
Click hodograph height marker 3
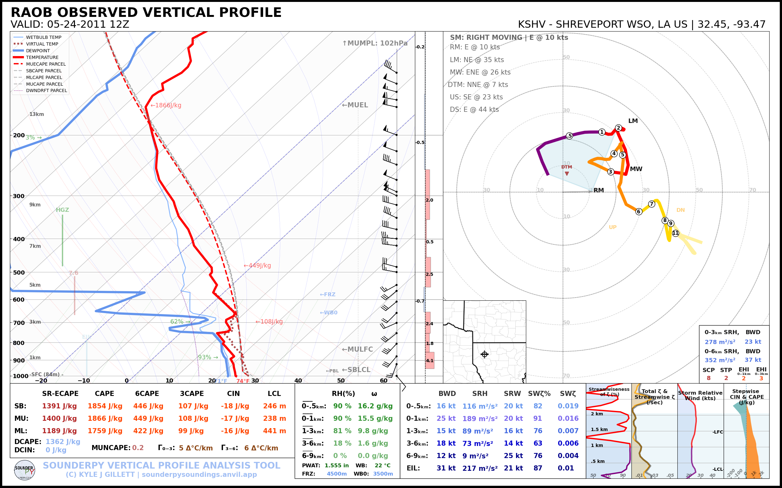point(610,172)
